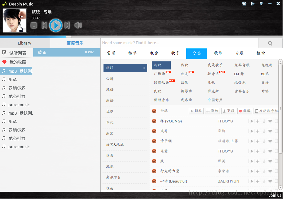The width and height of the screenshot is (283, 199).
Task: Toggle the lyrics L icon
Action: tap(34, 26)
